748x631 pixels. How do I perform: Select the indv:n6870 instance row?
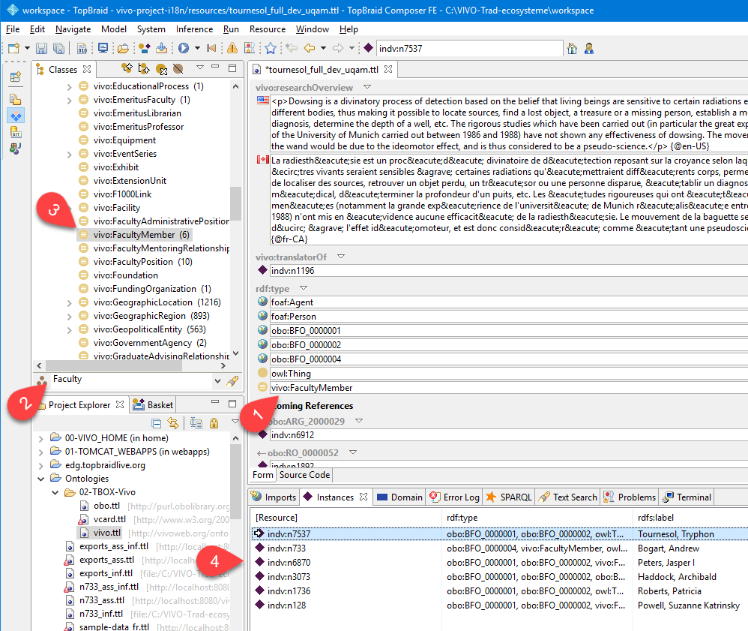pyautogui.click(x=499, y=563)
